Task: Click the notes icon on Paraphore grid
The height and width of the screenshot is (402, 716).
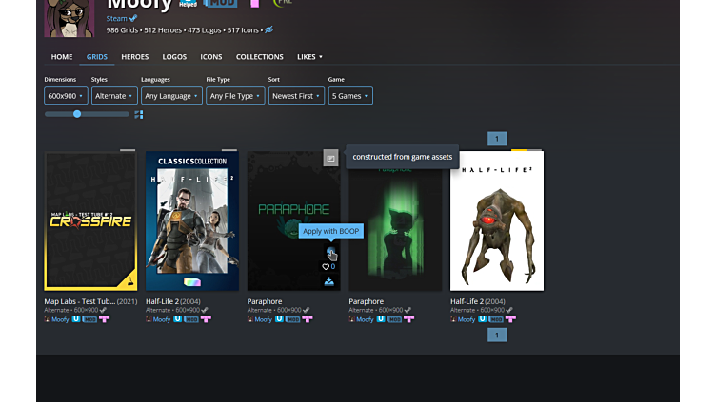Action: click(x=329, y=158)
